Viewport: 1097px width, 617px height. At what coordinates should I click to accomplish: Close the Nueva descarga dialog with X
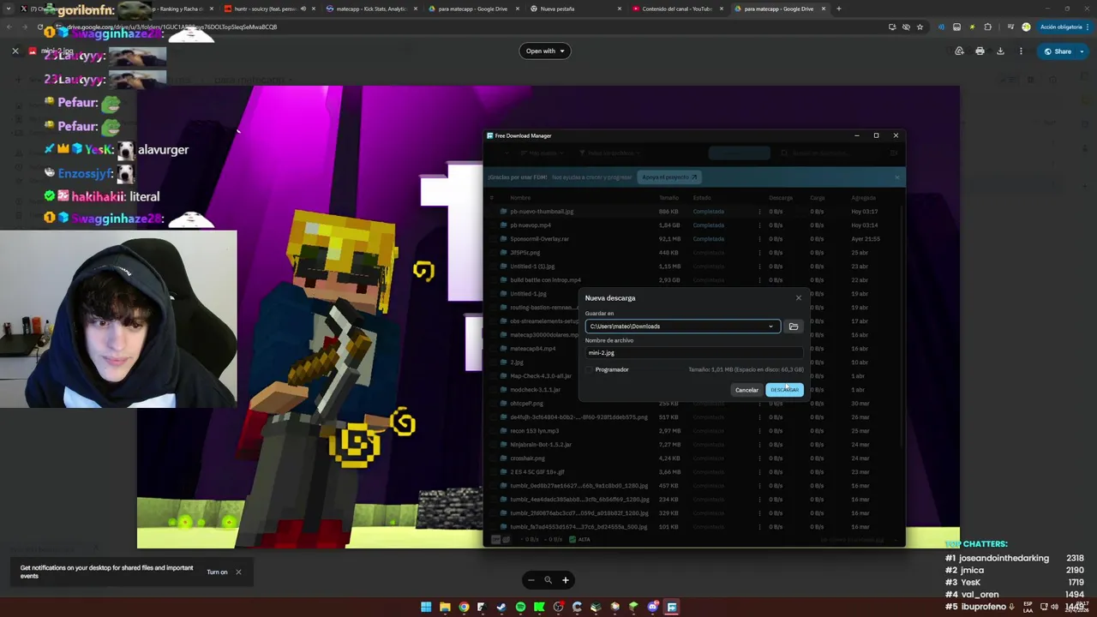pos(798,297)
